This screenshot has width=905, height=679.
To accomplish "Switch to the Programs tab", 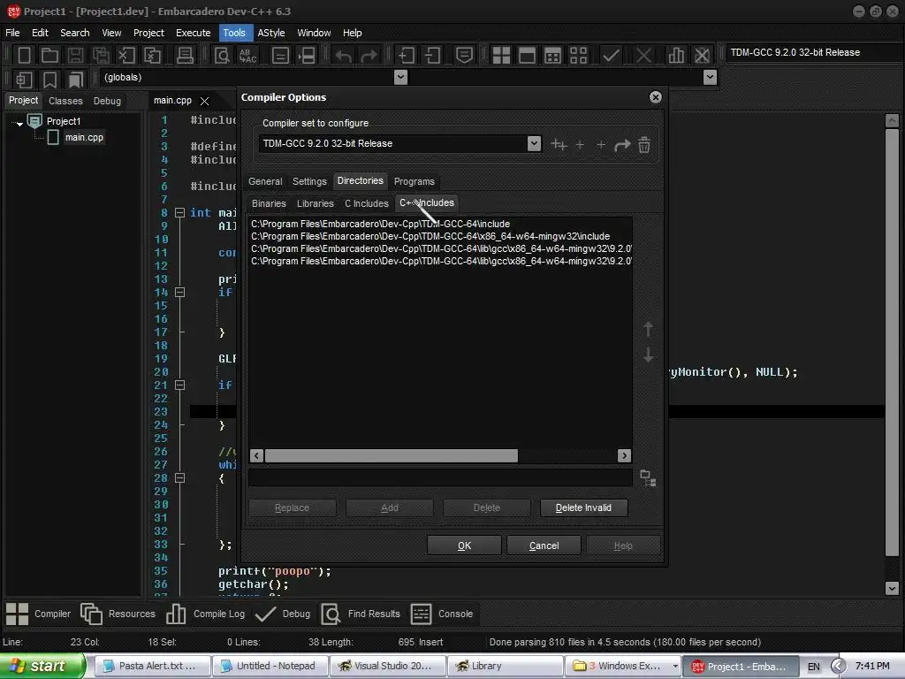I will pos(414,181).
